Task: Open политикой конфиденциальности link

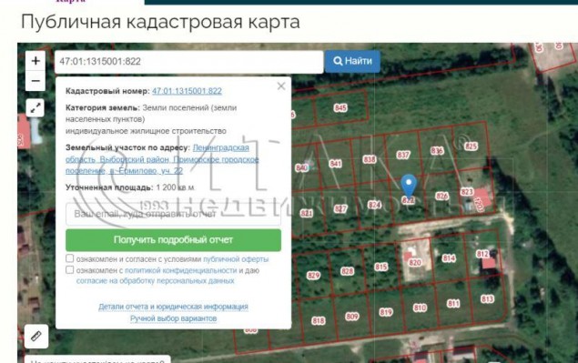Action: [x=180, y=270]
